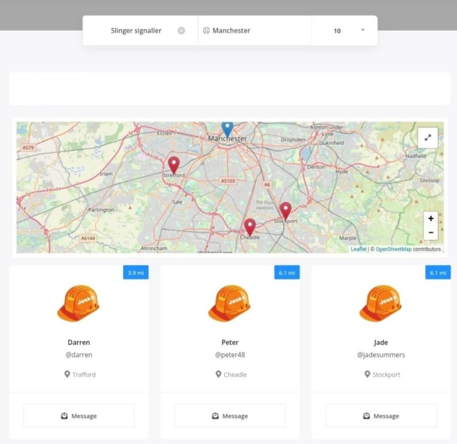Zoom in the map with plus button
457x444 pixels.
[x=431, y=218]
